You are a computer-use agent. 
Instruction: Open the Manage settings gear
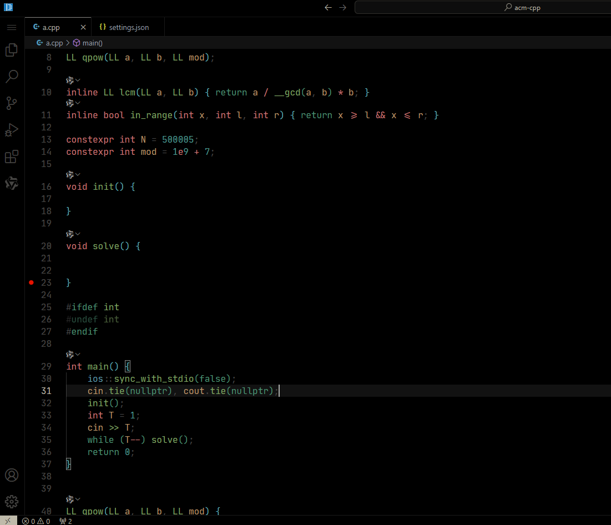(x=12, y=502)
